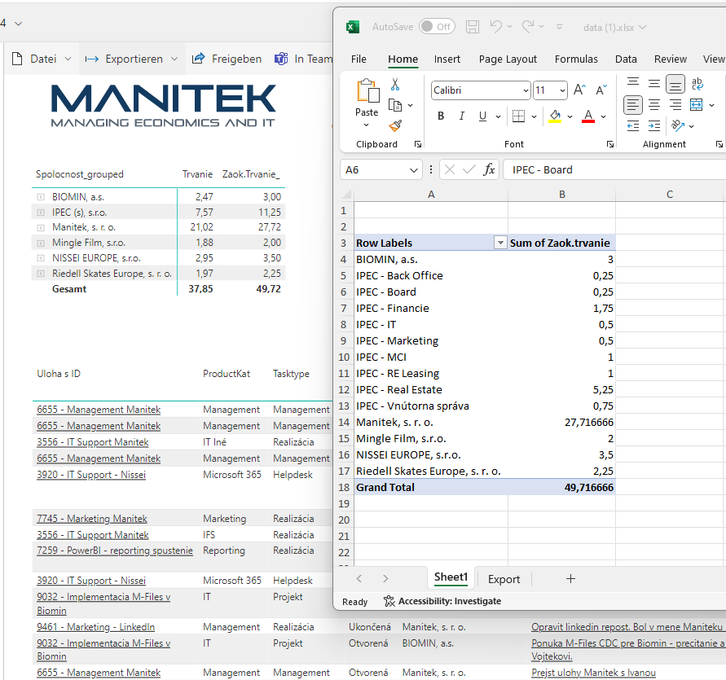
Task: Click the Bottom Align icon
Action: (x=675, y=84)
